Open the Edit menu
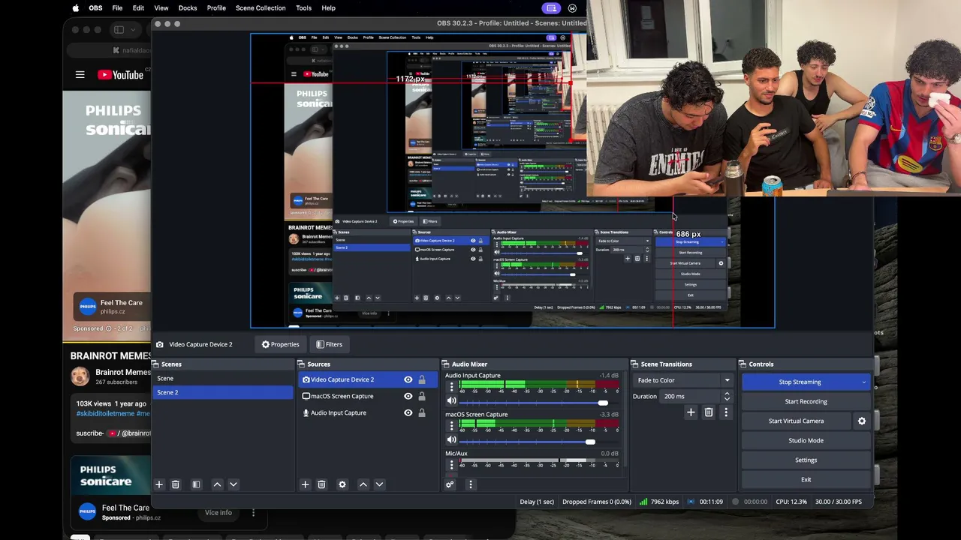This screenshot has width=961, height=540. click(x=138, y=8)
